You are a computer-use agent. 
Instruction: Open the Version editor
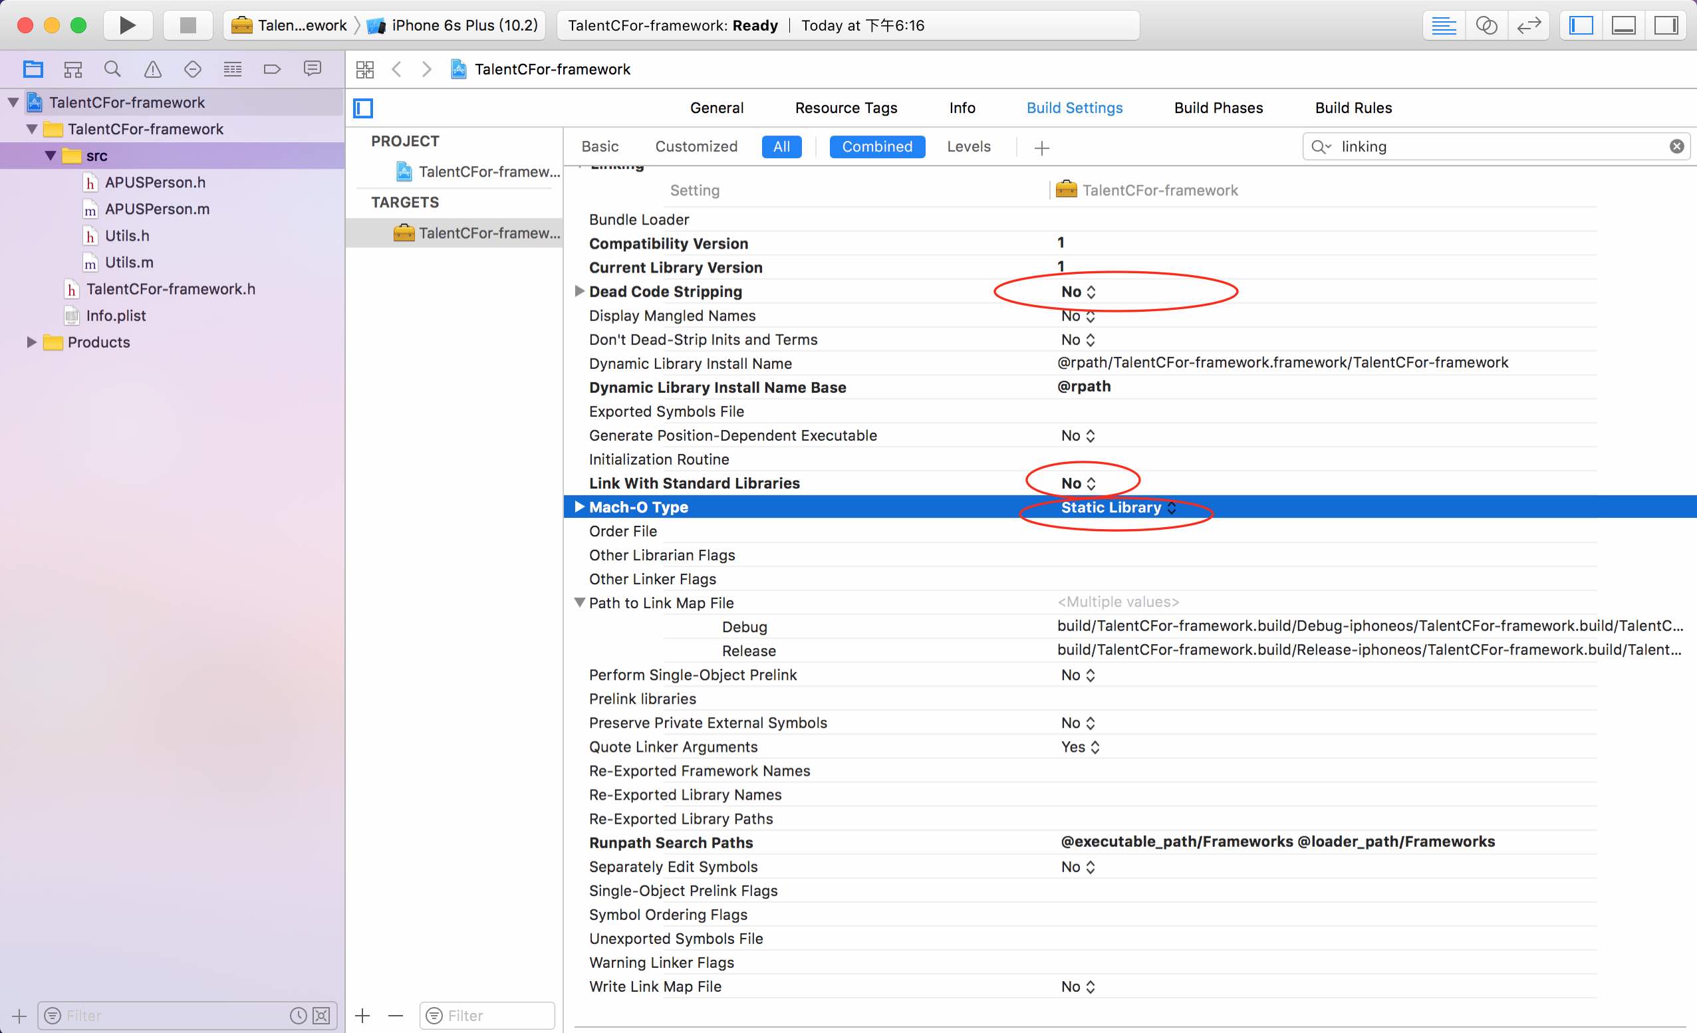[x=1528, y=25]
